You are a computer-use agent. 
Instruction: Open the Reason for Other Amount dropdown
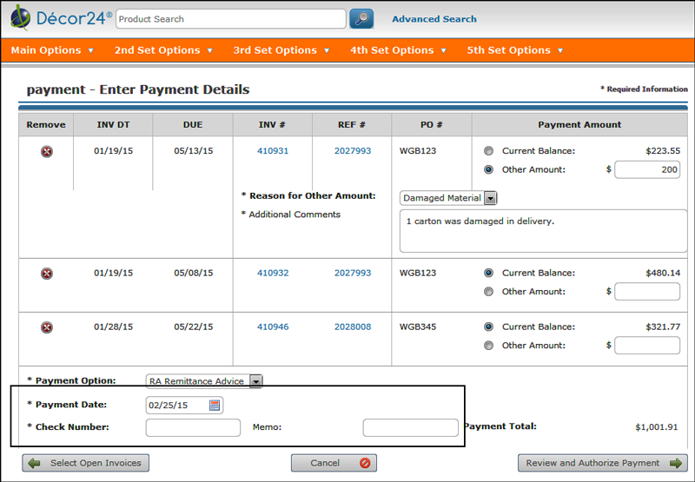click(490, 198)
